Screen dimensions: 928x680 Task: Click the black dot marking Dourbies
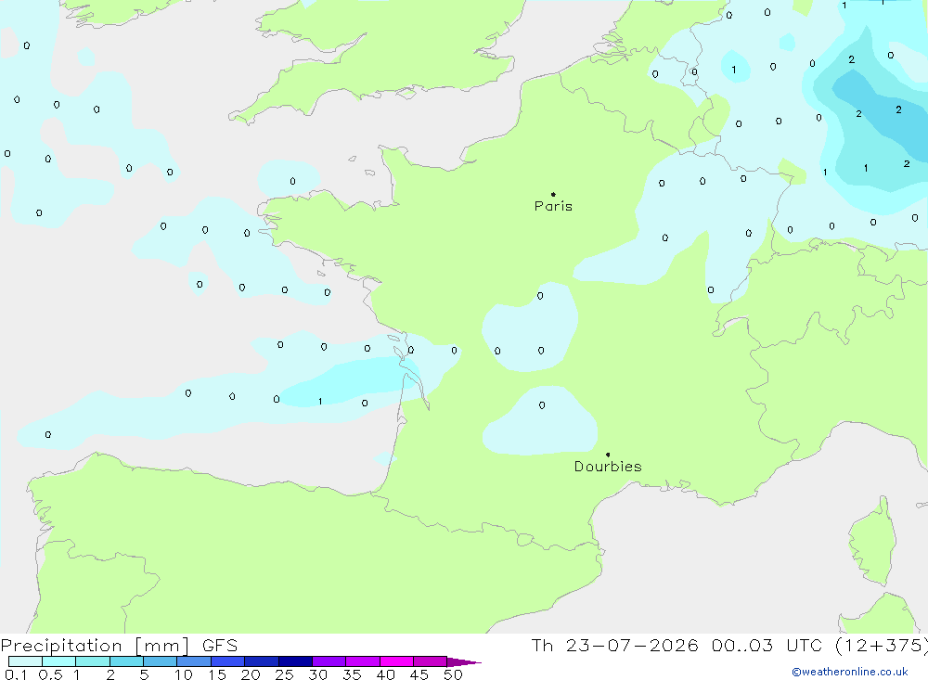[x=608, y=455]
